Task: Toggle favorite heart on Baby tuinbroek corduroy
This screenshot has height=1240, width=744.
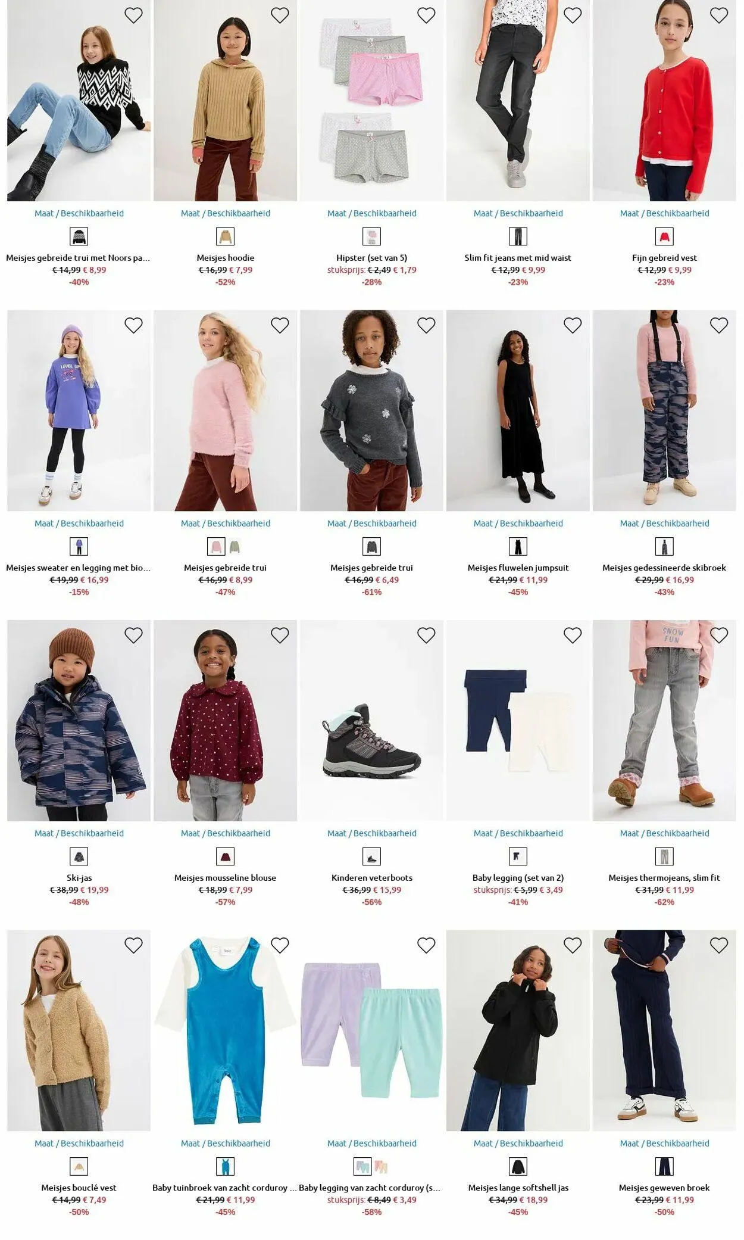Action: click(x=280, y=945)
